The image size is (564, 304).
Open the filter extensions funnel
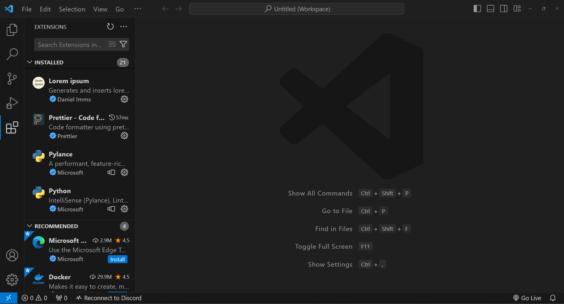[123, 44]
